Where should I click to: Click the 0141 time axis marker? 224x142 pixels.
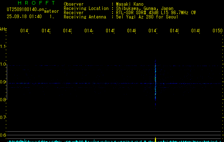[25, 31]
